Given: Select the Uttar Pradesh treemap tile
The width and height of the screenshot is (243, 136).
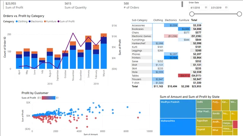Looking at the screenshot, I should point(204,113).
